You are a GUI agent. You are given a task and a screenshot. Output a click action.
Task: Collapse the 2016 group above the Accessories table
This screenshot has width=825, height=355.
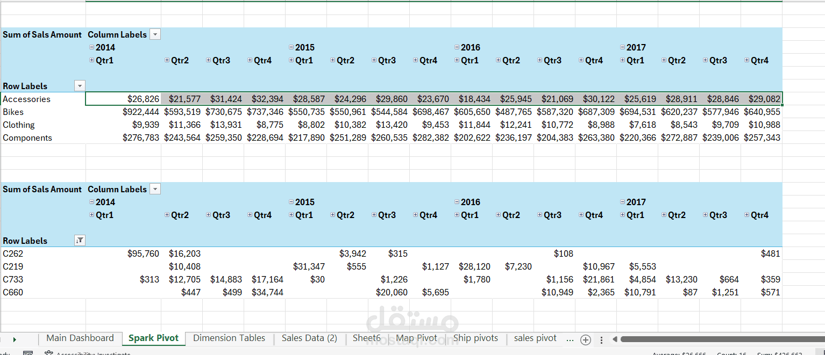click(457, 47)
